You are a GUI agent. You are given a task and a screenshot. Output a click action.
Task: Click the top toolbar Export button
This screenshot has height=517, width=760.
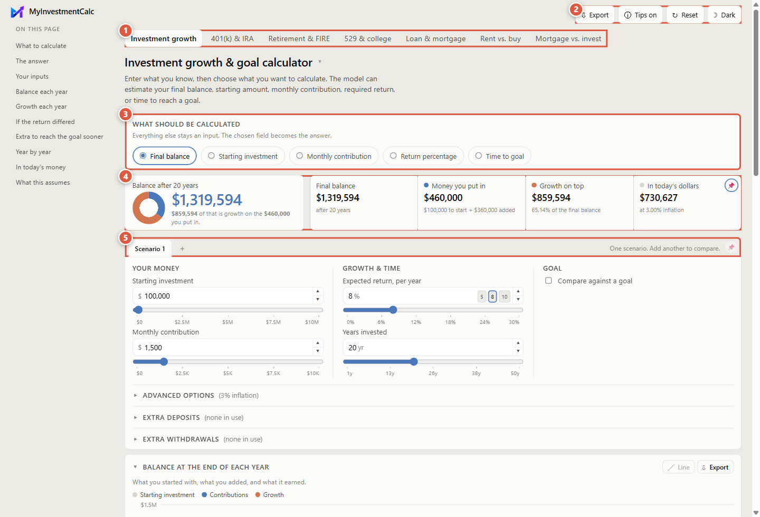pos(595,15)
